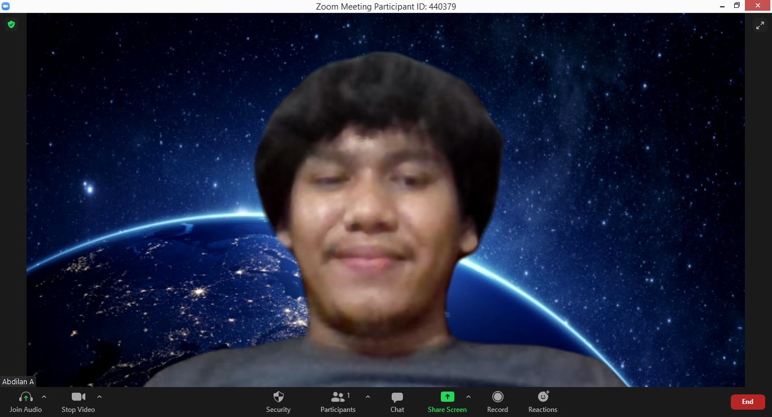772x417 pixels.
Task: Open the Chat panel icon
Action: coord(397,397)
